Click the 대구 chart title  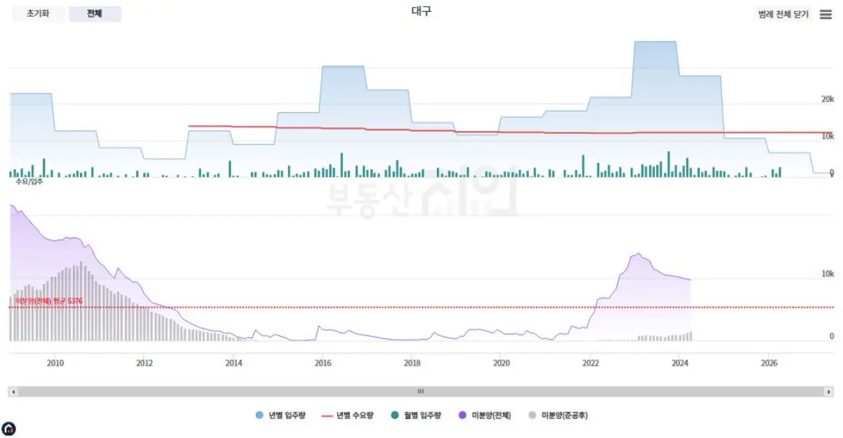[x=421, y=11]
